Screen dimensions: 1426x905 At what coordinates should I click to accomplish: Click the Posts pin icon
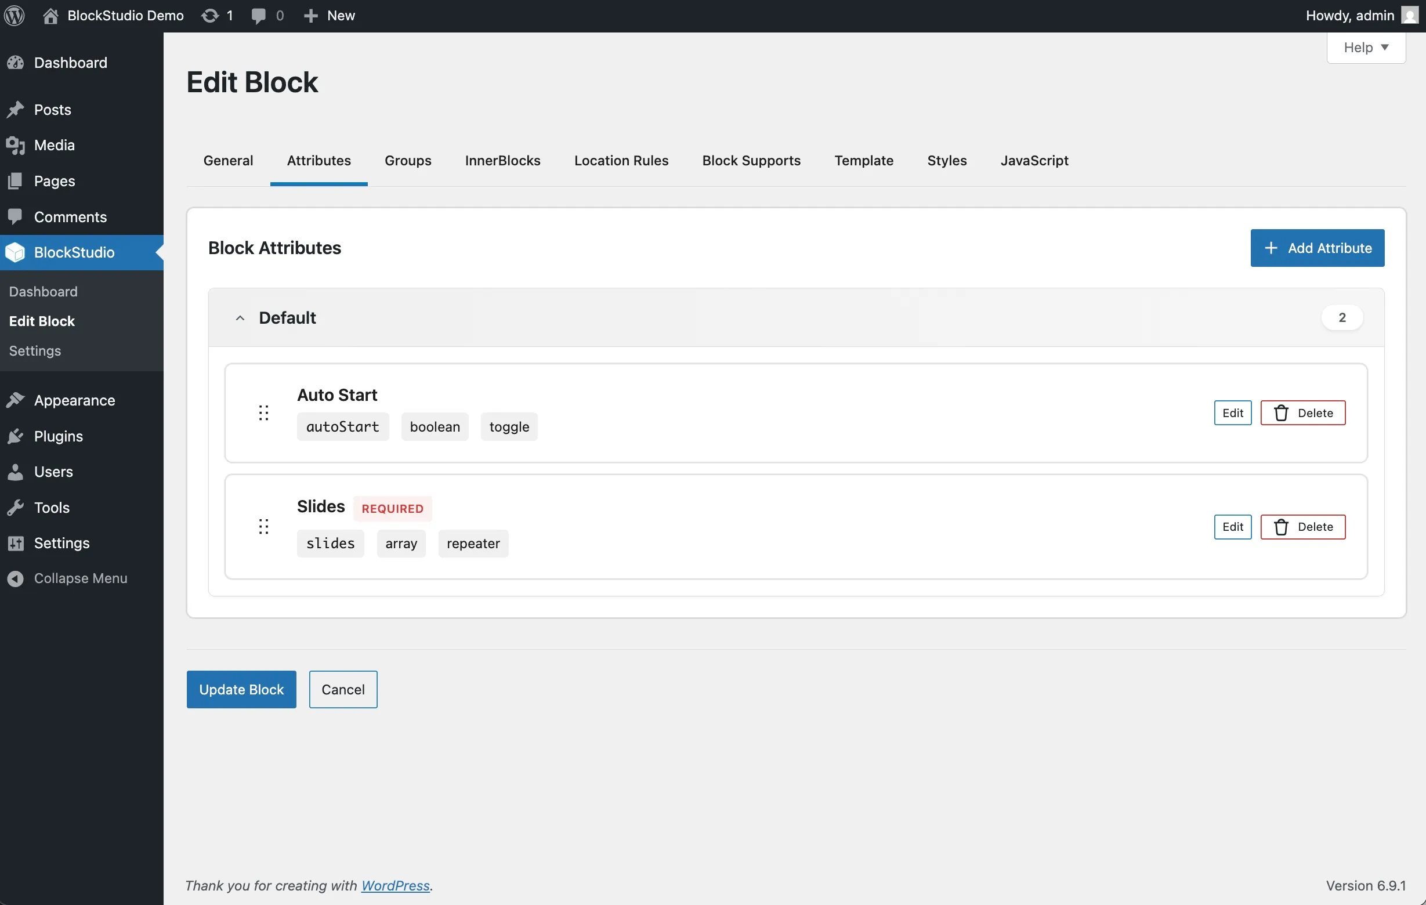coord(16,110)
